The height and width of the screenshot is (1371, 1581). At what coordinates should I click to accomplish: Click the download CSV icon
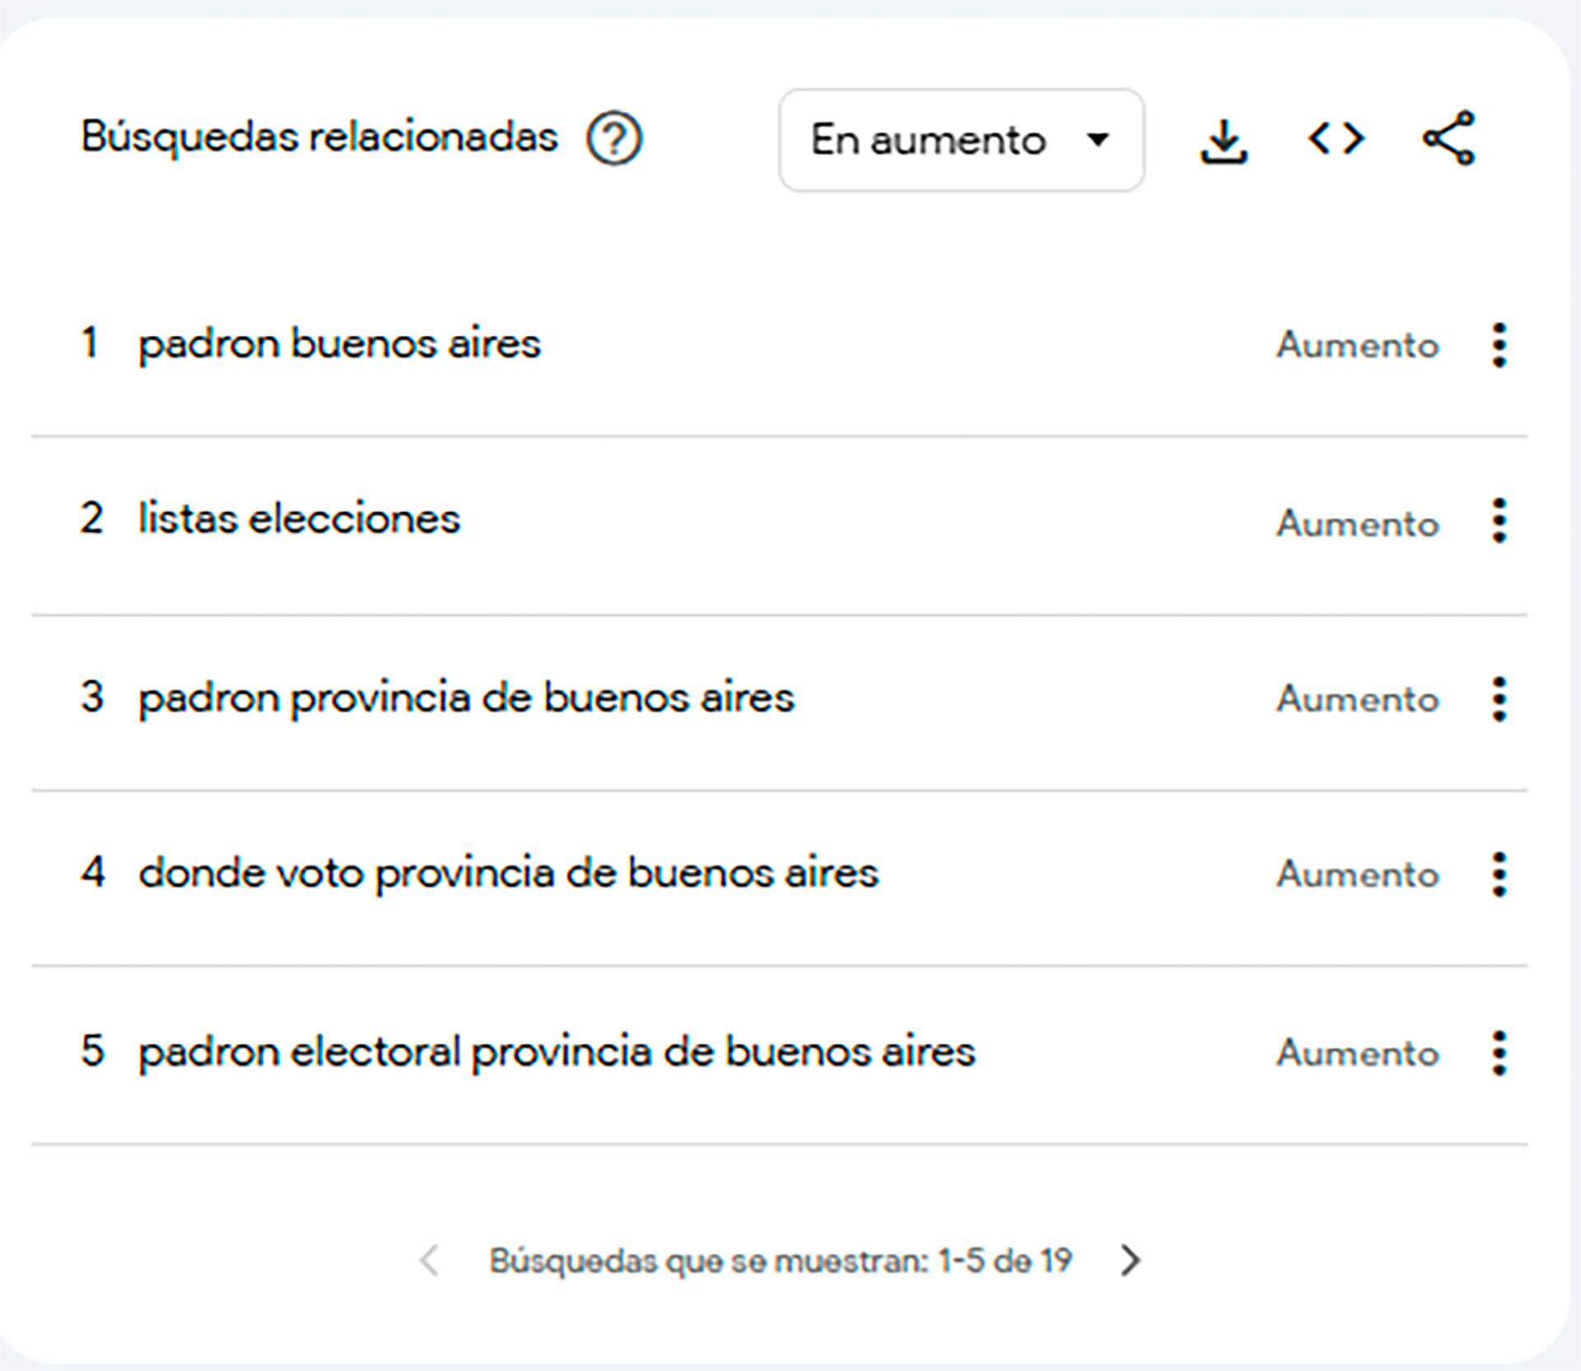click(x=1224, y=139)
